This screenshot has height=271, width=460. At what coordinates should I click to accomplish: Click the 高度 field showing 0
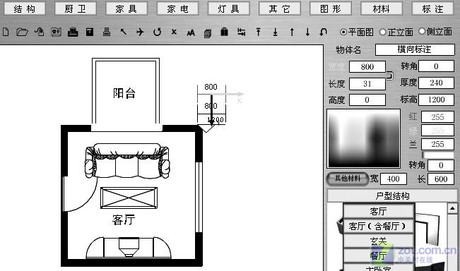pos(367,100)
